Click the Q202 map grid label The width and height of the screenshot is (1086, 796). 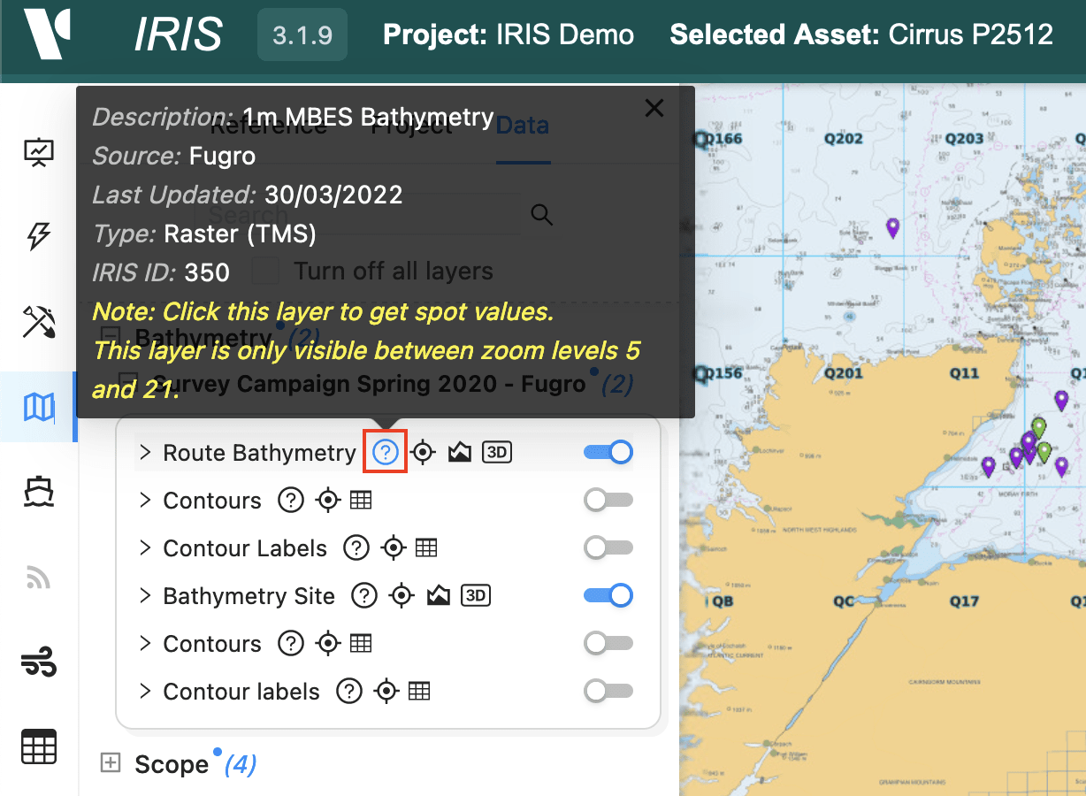(x=842, y=139)
